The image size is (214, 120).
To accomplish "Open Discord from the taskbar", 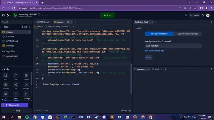I will [104, 117].
